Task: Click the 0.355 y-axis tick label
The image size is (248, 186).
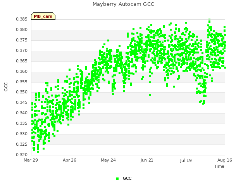Action: coord(22,82)
